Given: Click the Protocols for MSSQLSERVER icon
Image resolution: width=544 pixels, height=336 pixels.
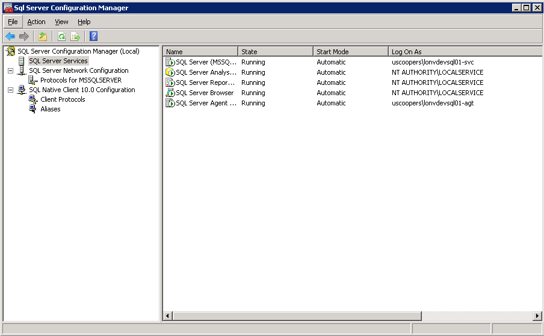Looking at the screenshot, I should (x=33, y=80).
